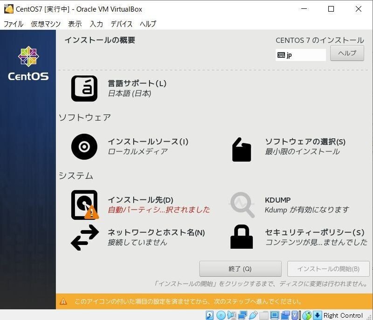The width and height of the screenshot is (373, 320).
Task: Click the warning triangle in orange bar
Action: (63, 302)
